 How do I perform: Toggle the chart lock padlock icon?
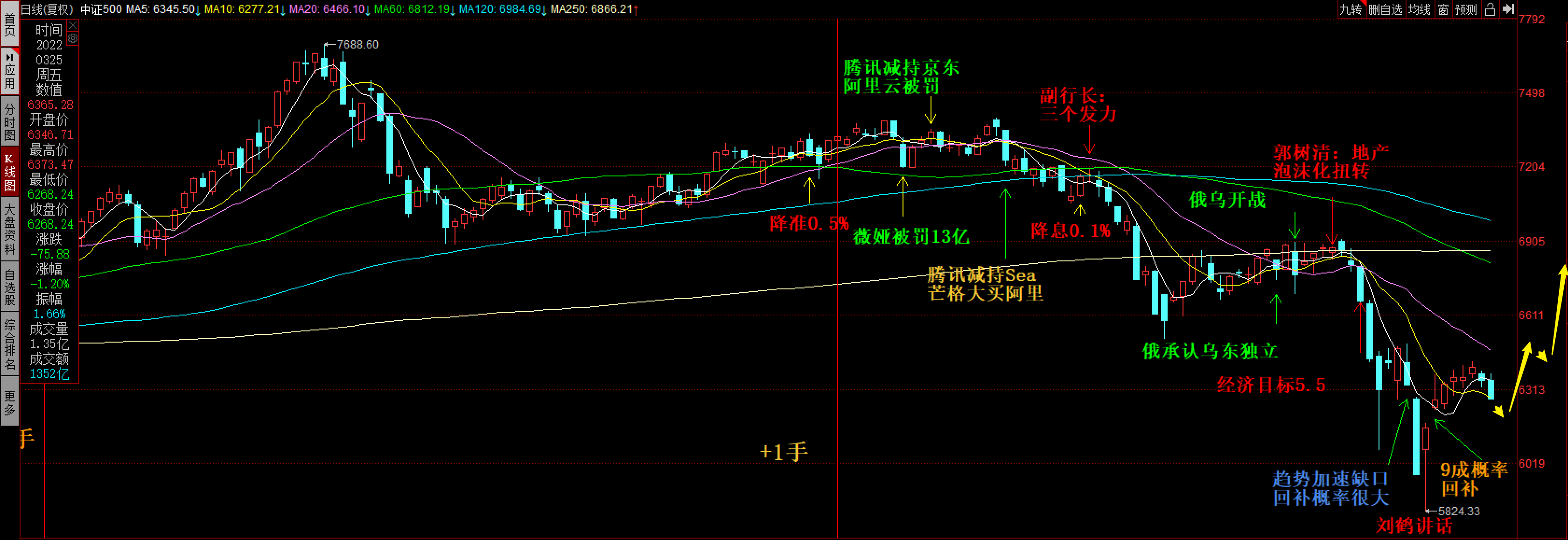point(1490,9)
